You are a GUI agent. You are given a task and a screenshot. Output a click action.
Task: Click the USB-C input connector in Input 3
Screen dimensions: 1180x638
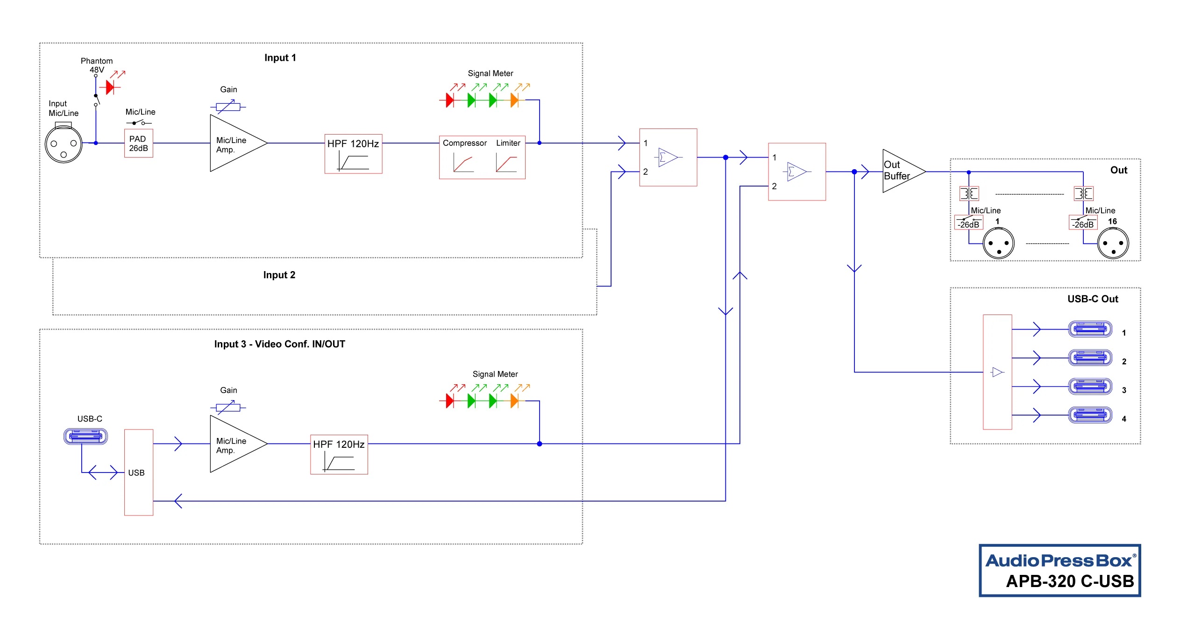(x=85, y=437)
